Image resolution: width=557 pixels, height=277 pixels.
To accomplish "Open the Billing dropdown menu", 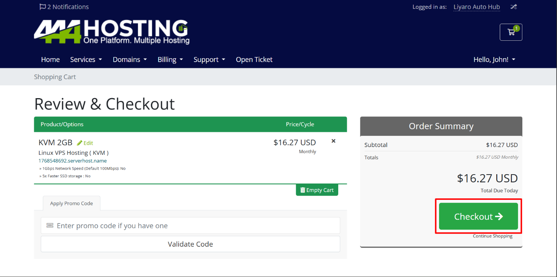I will 170,59.
